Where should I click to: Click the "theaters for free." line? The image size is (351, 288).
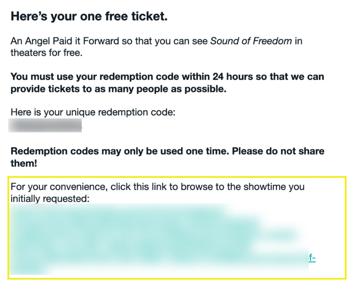tap(47, 53)
